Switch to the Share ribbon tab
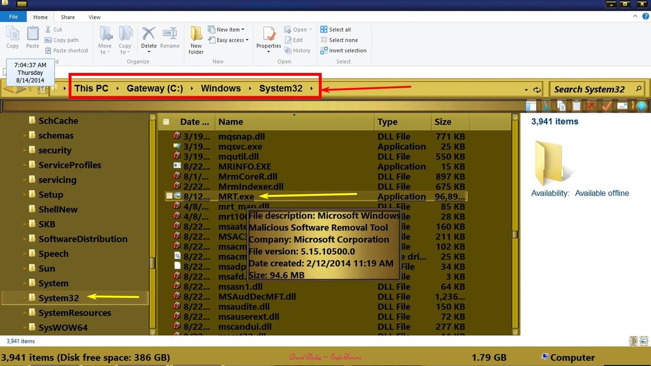The width and height of the screenshot is (651, 366). [68, 17]
